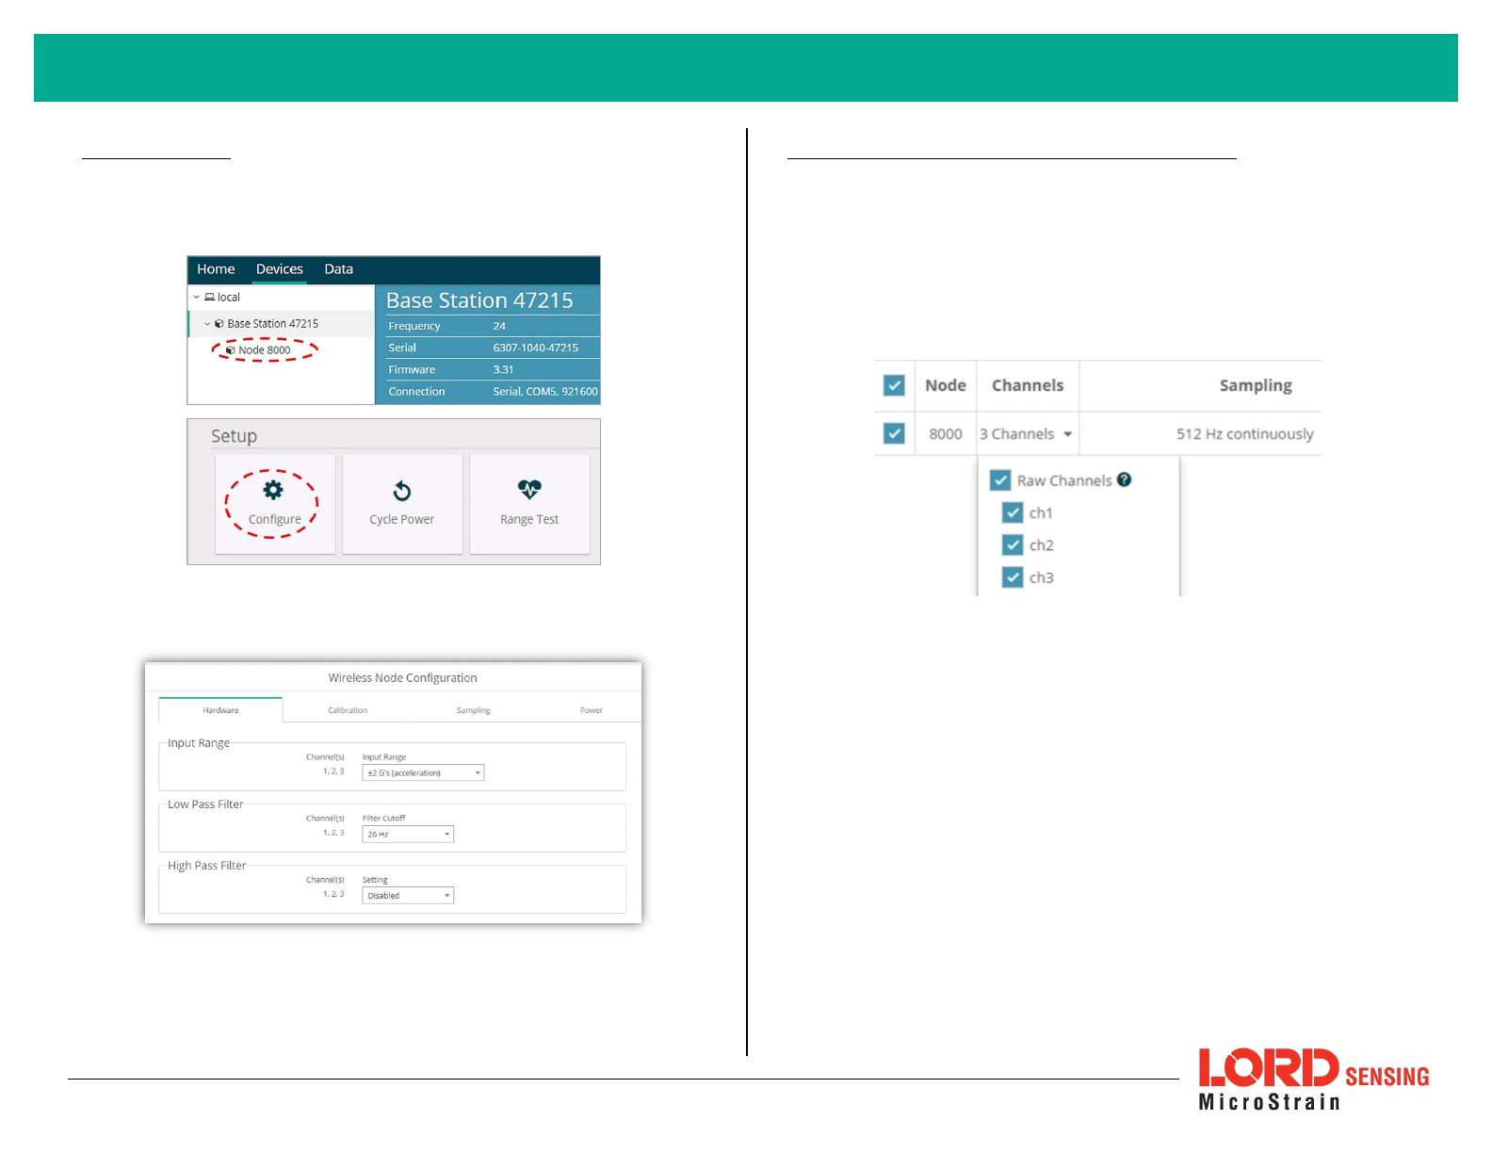
Task: Click the Node 8000 cube icon
Action: 231,349
